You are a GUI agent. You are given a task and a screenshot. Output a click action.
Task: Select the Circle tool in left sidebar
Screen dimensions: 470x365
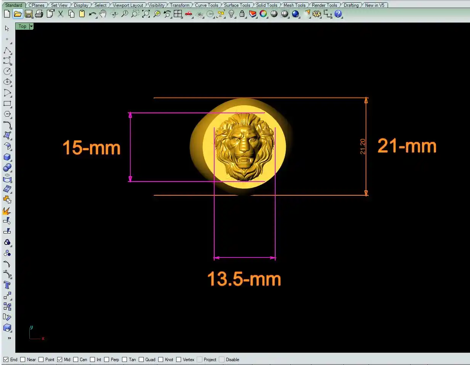[x=7, y=71]
